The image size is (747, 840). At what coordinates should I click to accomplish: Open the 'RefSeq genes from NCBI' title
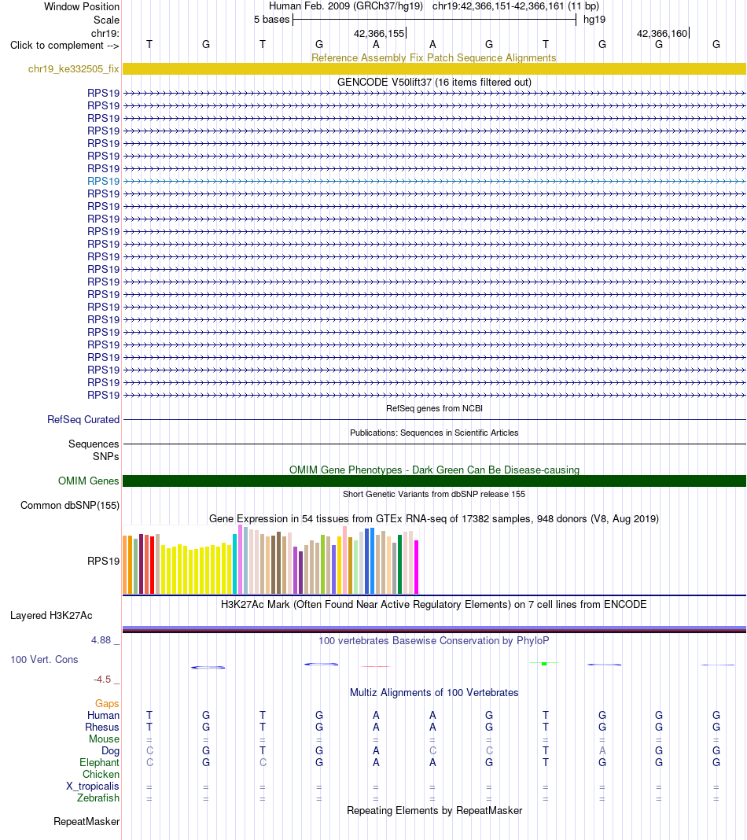tap(434, 408)
